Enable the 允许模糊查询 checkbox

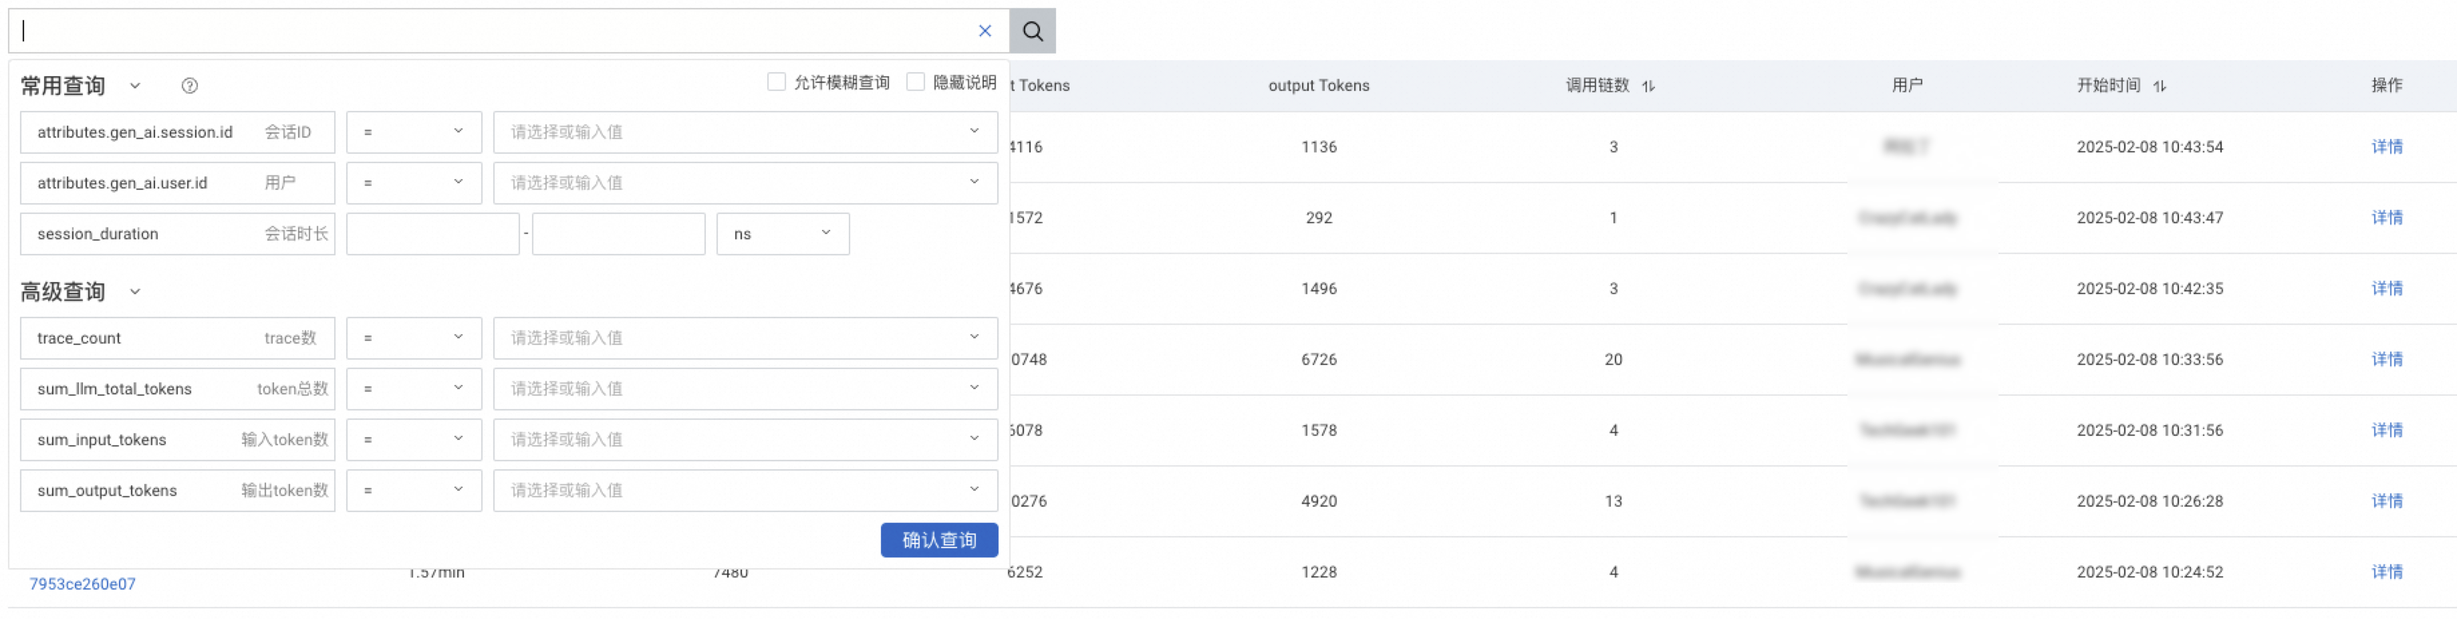click(777, 82)
